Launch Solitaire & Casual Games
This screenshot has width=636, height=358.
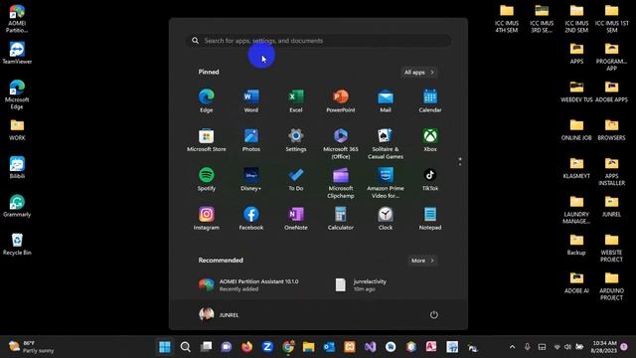click(386, 143)
